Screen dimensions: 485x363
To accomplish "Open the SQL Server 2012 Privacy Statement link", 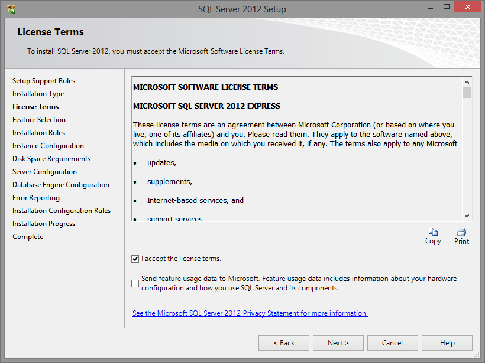I will 250,313.
